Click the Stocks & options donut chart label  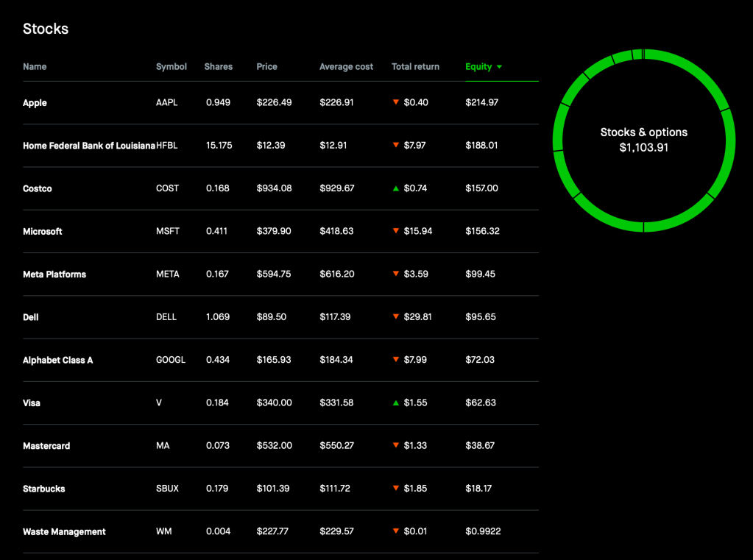pyautogui.click(x=643, y=133)
